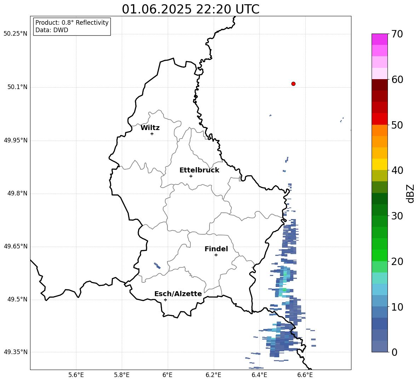Click the light blue colorbar segment near 15

[x=379, y=289]
